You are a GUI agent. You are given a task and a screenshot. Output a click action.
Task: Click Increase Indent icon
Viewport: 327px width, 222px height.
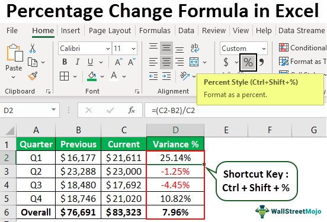pyautogui.click(x=166, y=76)
